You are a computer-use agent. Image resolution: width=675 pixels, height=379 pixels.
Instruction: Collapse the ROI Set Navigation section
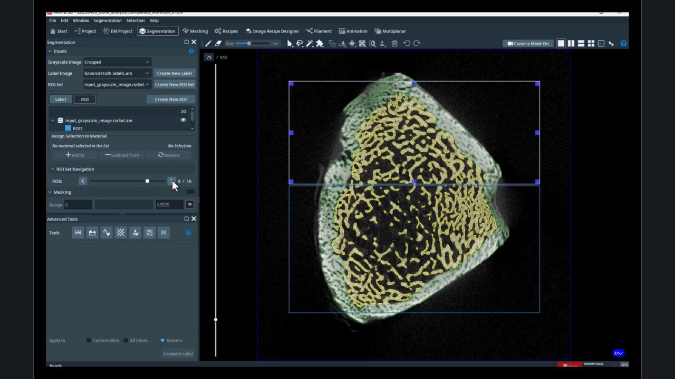[52, 169]
